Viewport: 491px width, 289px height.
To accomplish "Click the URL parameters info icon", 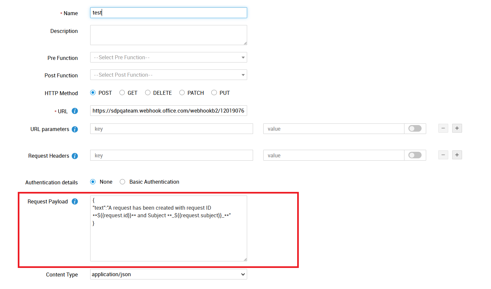I will click(75, 129).
